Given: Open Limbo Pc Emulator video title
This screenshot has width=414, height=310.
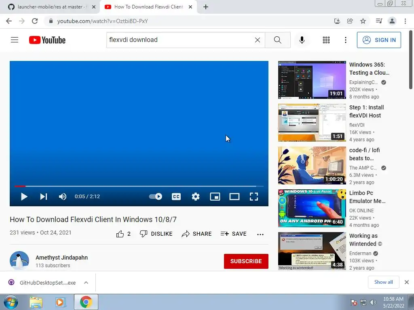Looking at the screenshot, I should tap(367, 197).
